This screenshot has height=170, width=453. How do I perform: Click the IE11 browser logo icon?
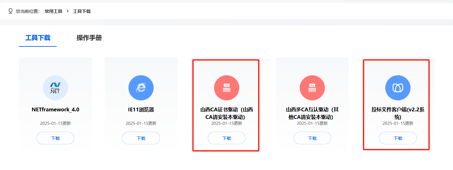[x=141, y=88]
